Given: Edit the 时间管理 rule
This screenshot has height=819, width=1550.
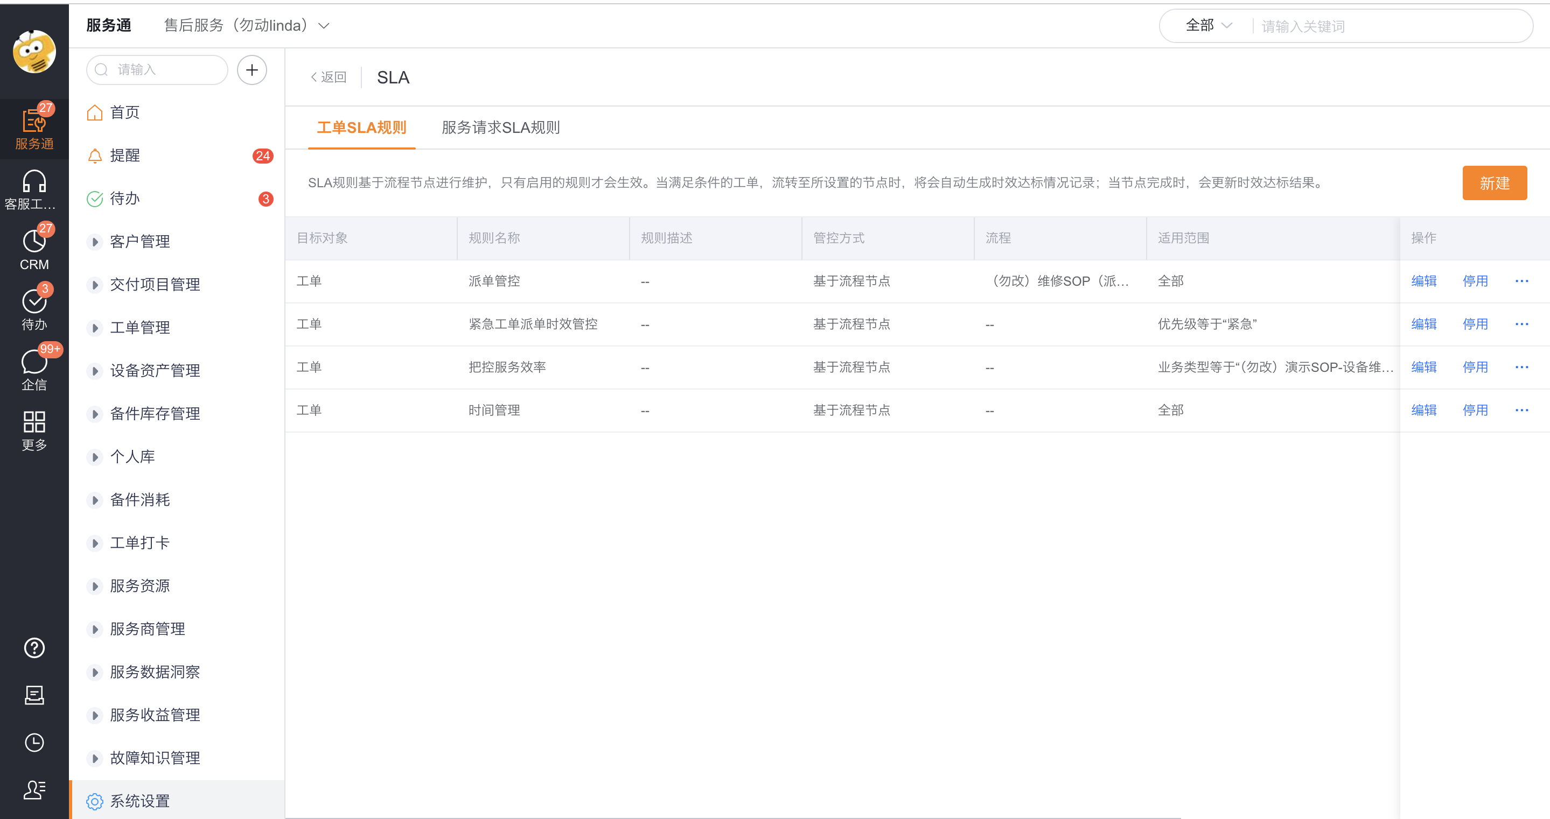Looking at the screenshot, I should tap(1423, 410).
